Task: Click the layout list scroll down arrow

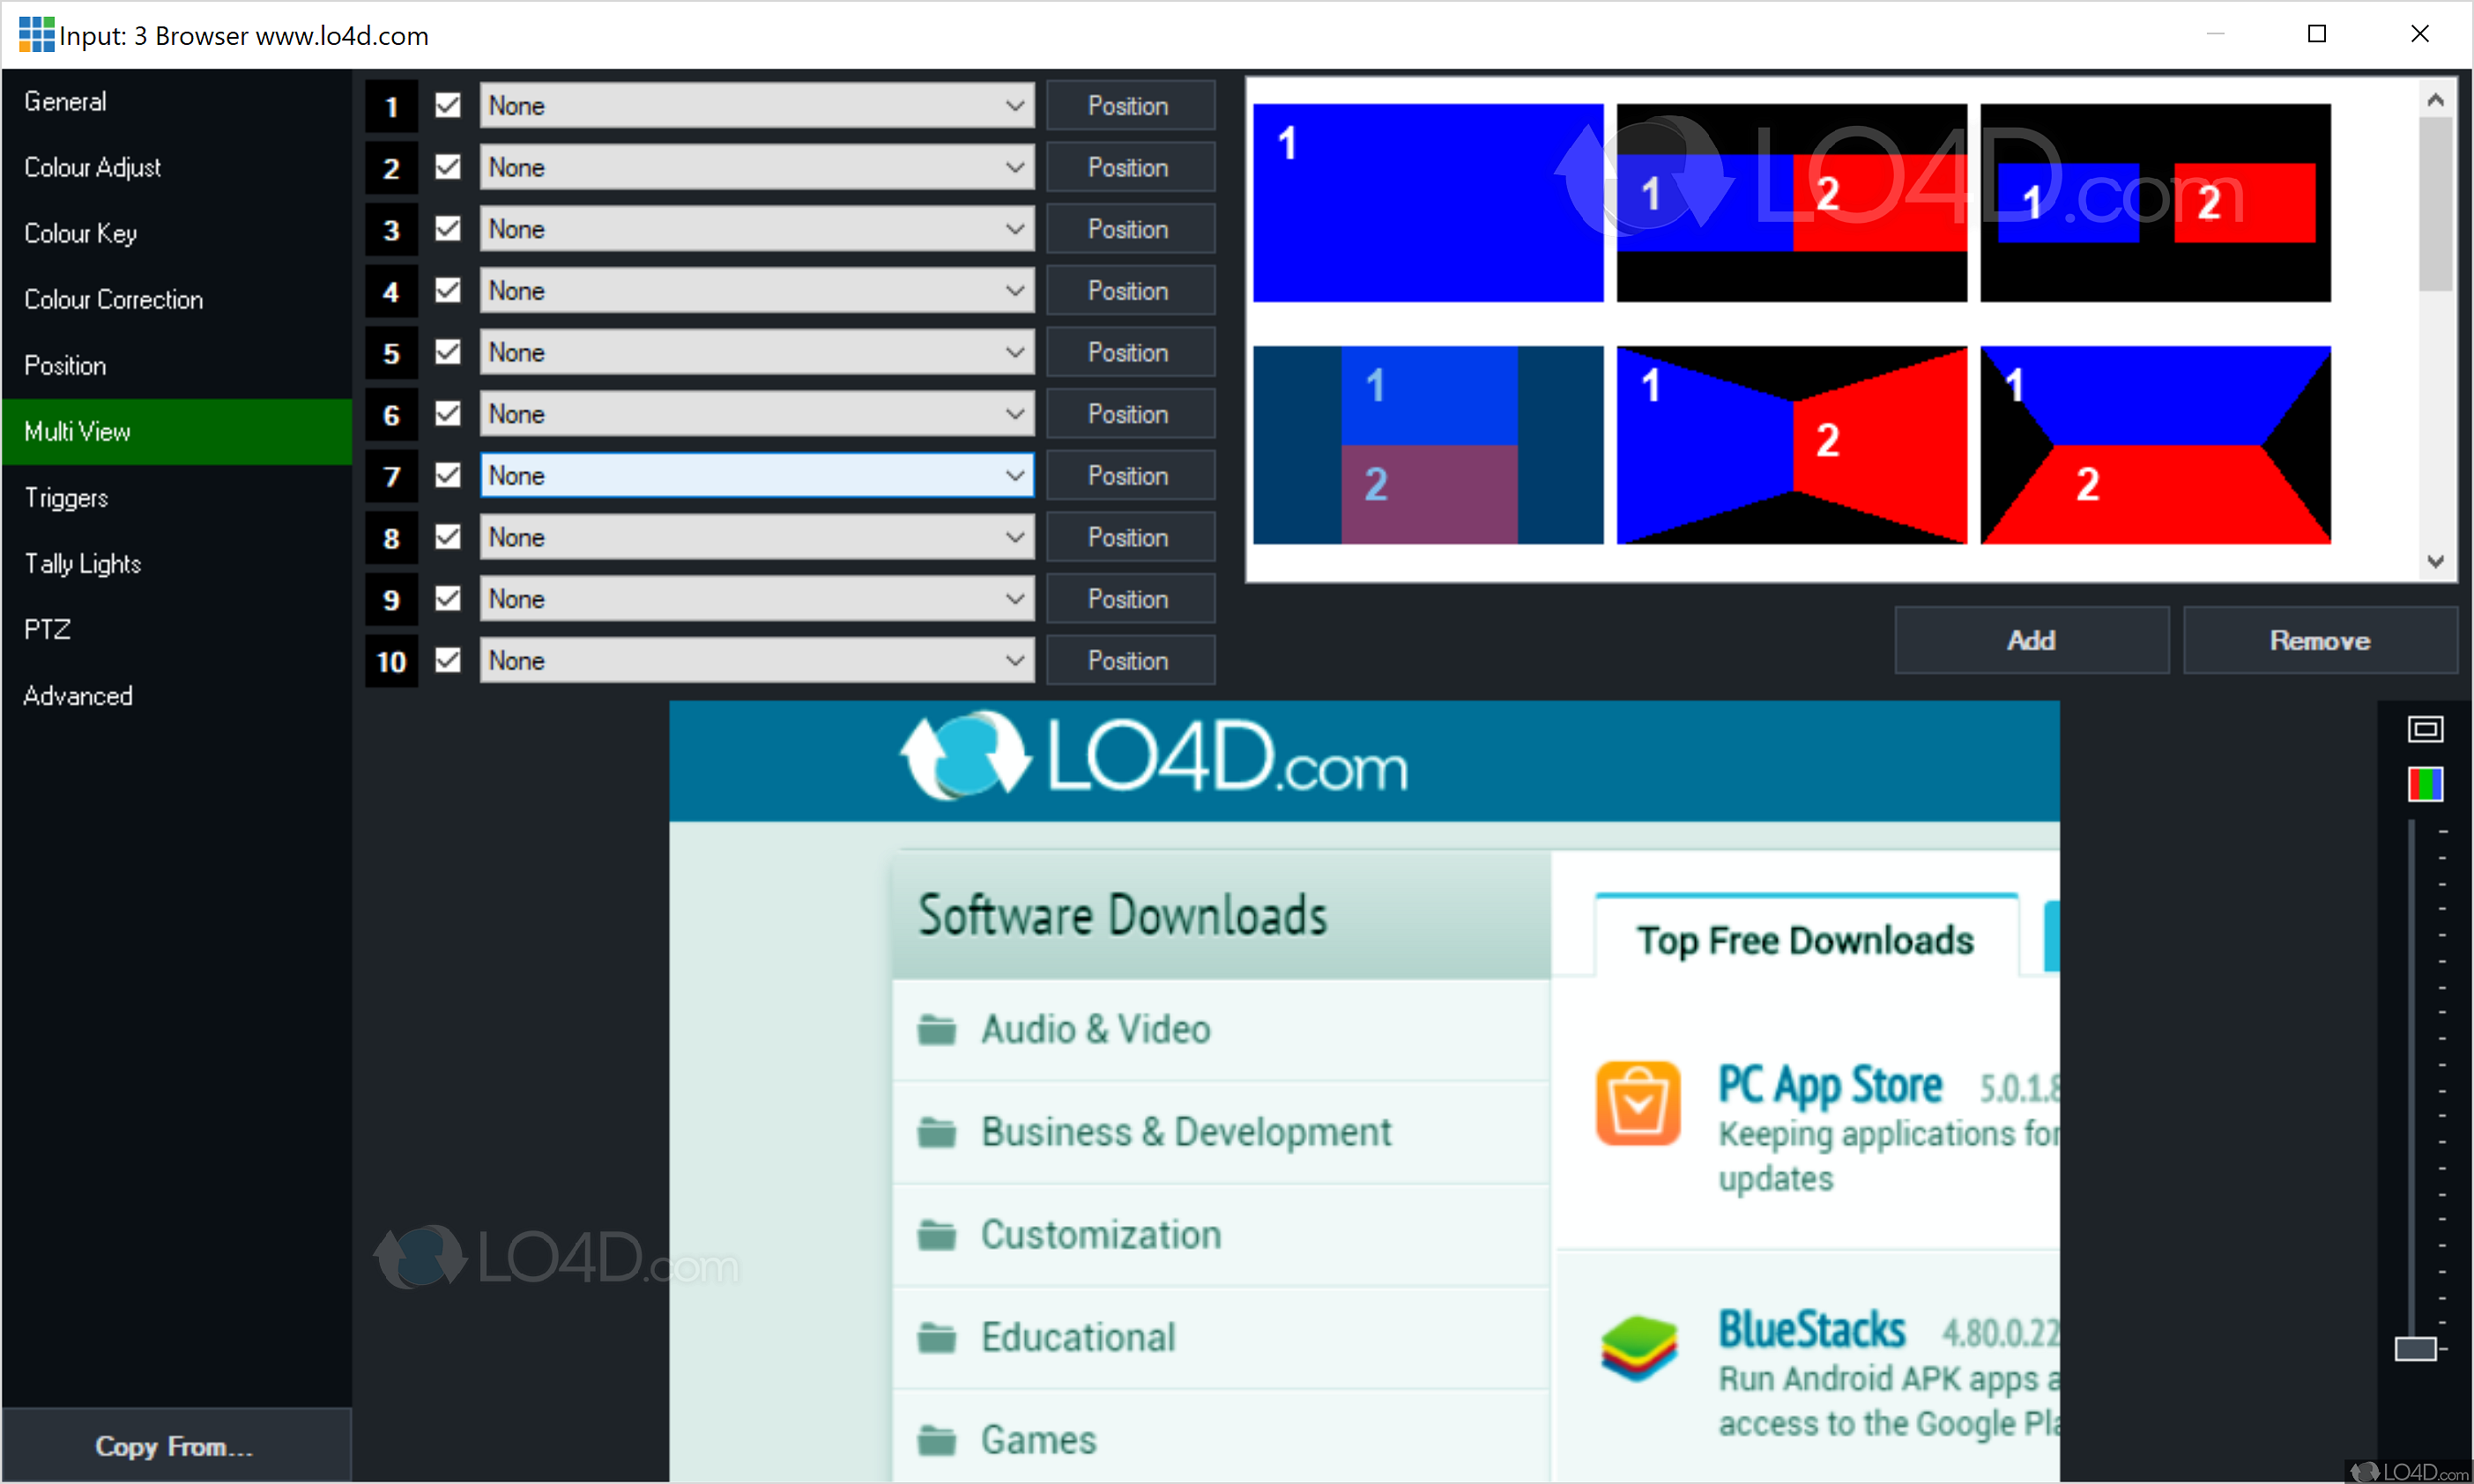Action: coord(2435,562)
